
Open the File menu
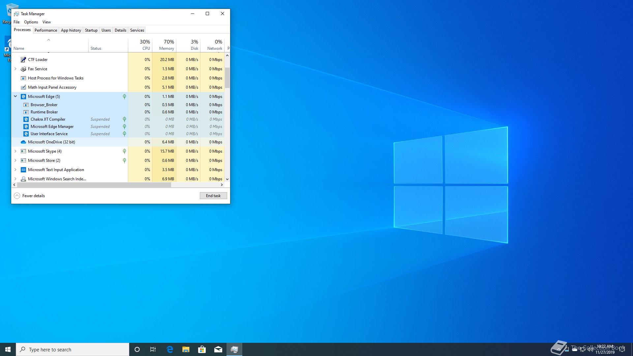point(16,22)
